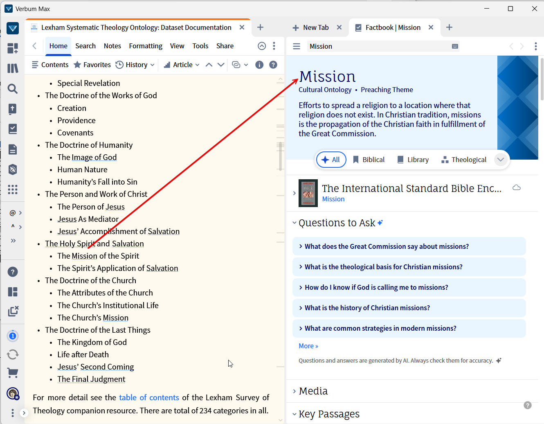This screenshot has height=424, width=544.
Task: Open the layouts icon in lower sidebar
Action: [x=13, y=292]
